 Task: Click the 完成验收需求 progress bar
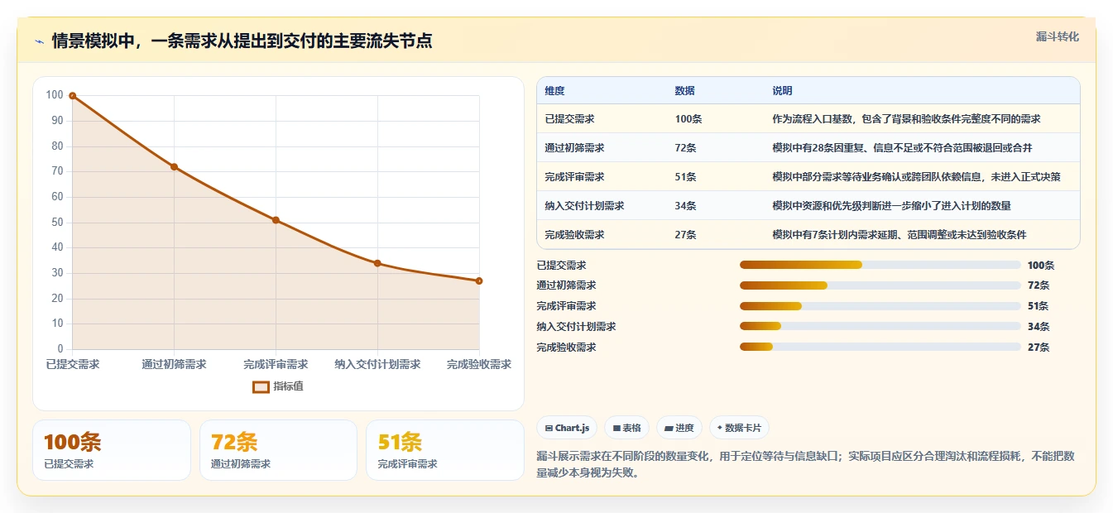880,347
